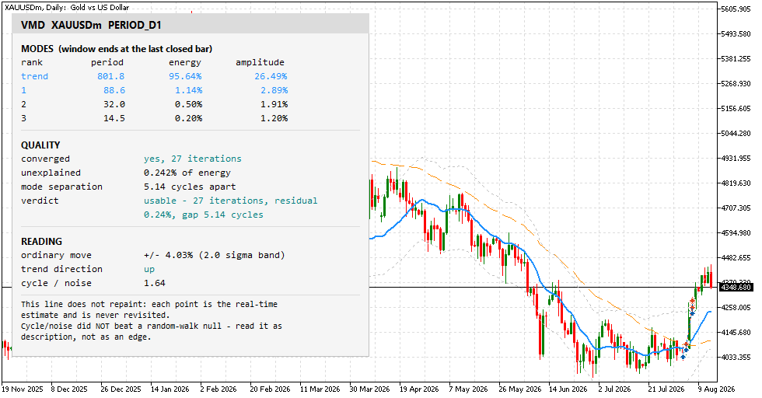This screenshot has width=762, height=398.
Task: Click the mode 1 amplitude value 2.89%
Action: point(274,90)
